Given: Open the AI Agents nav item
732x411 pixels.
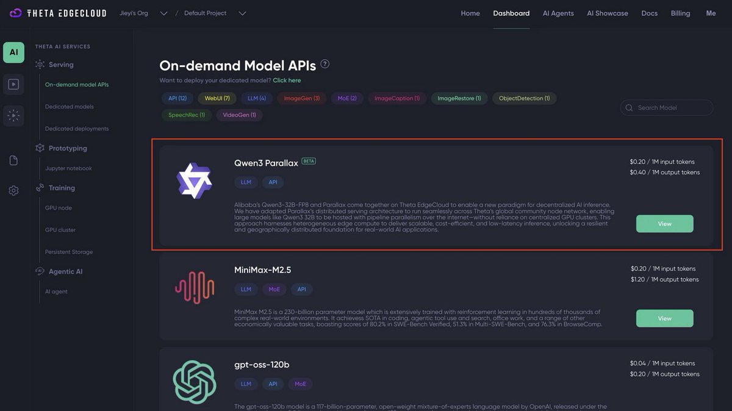Looking at the screenshot, I should 558,13.
